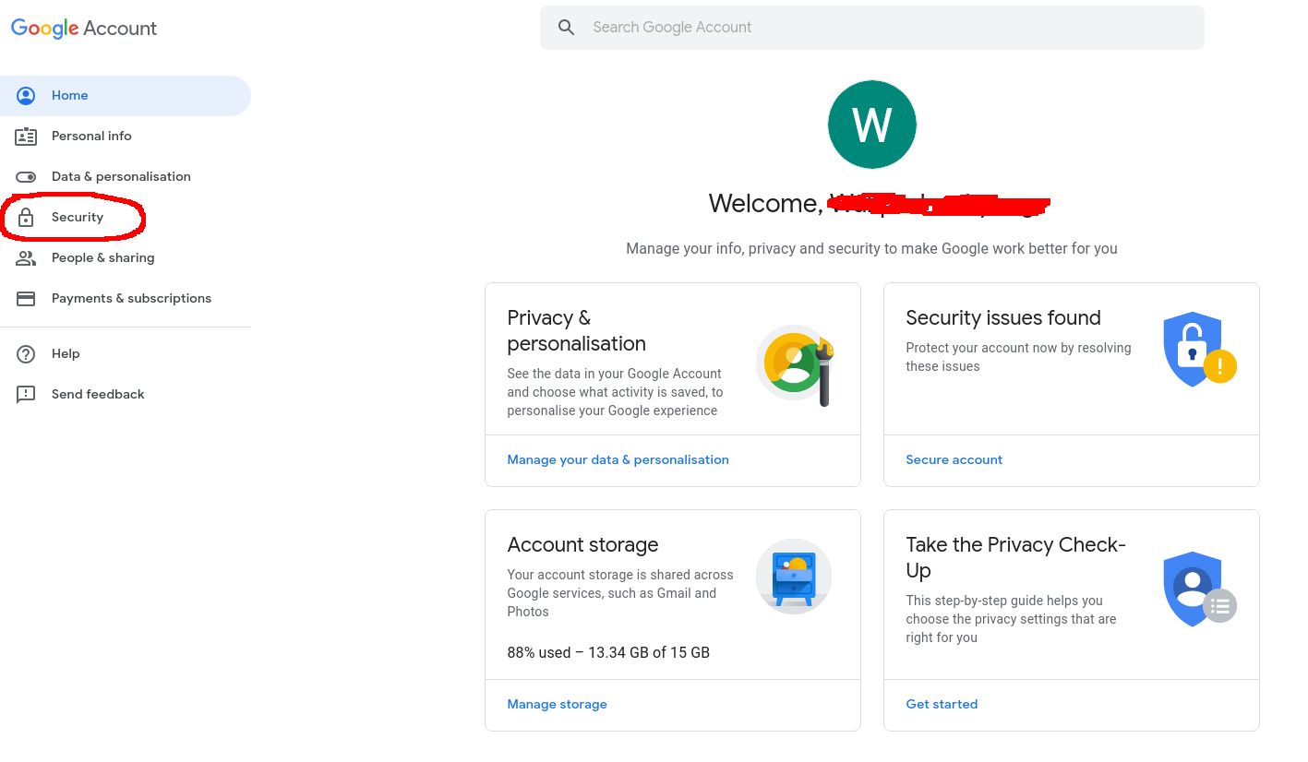This screenshot has width=1308, height=762.
Task: Click the Privacy Check-Up shield icon
Action: tap(1192, 589)
